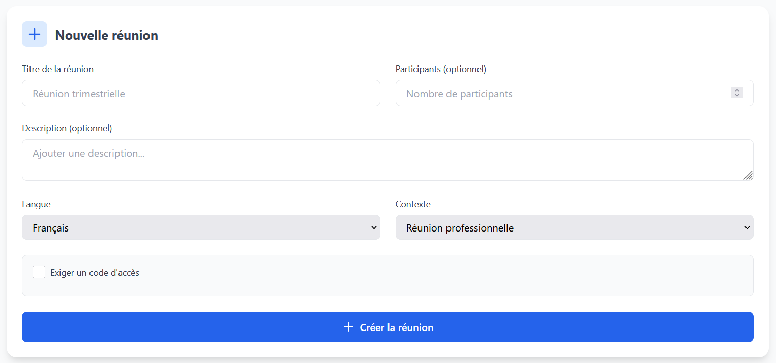
Task: Click the "Langue" field label
Action: [36, 204]
